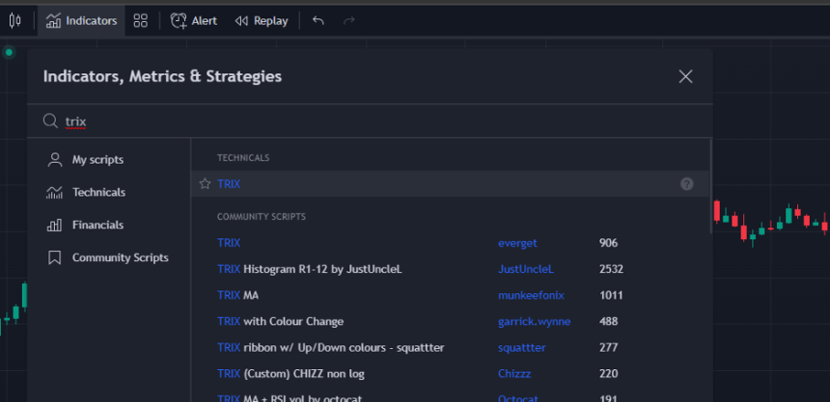Viewport: 830px width, 402px height.
Task: Open author profile munkeefonix
Action: click(x=530, y=295)
